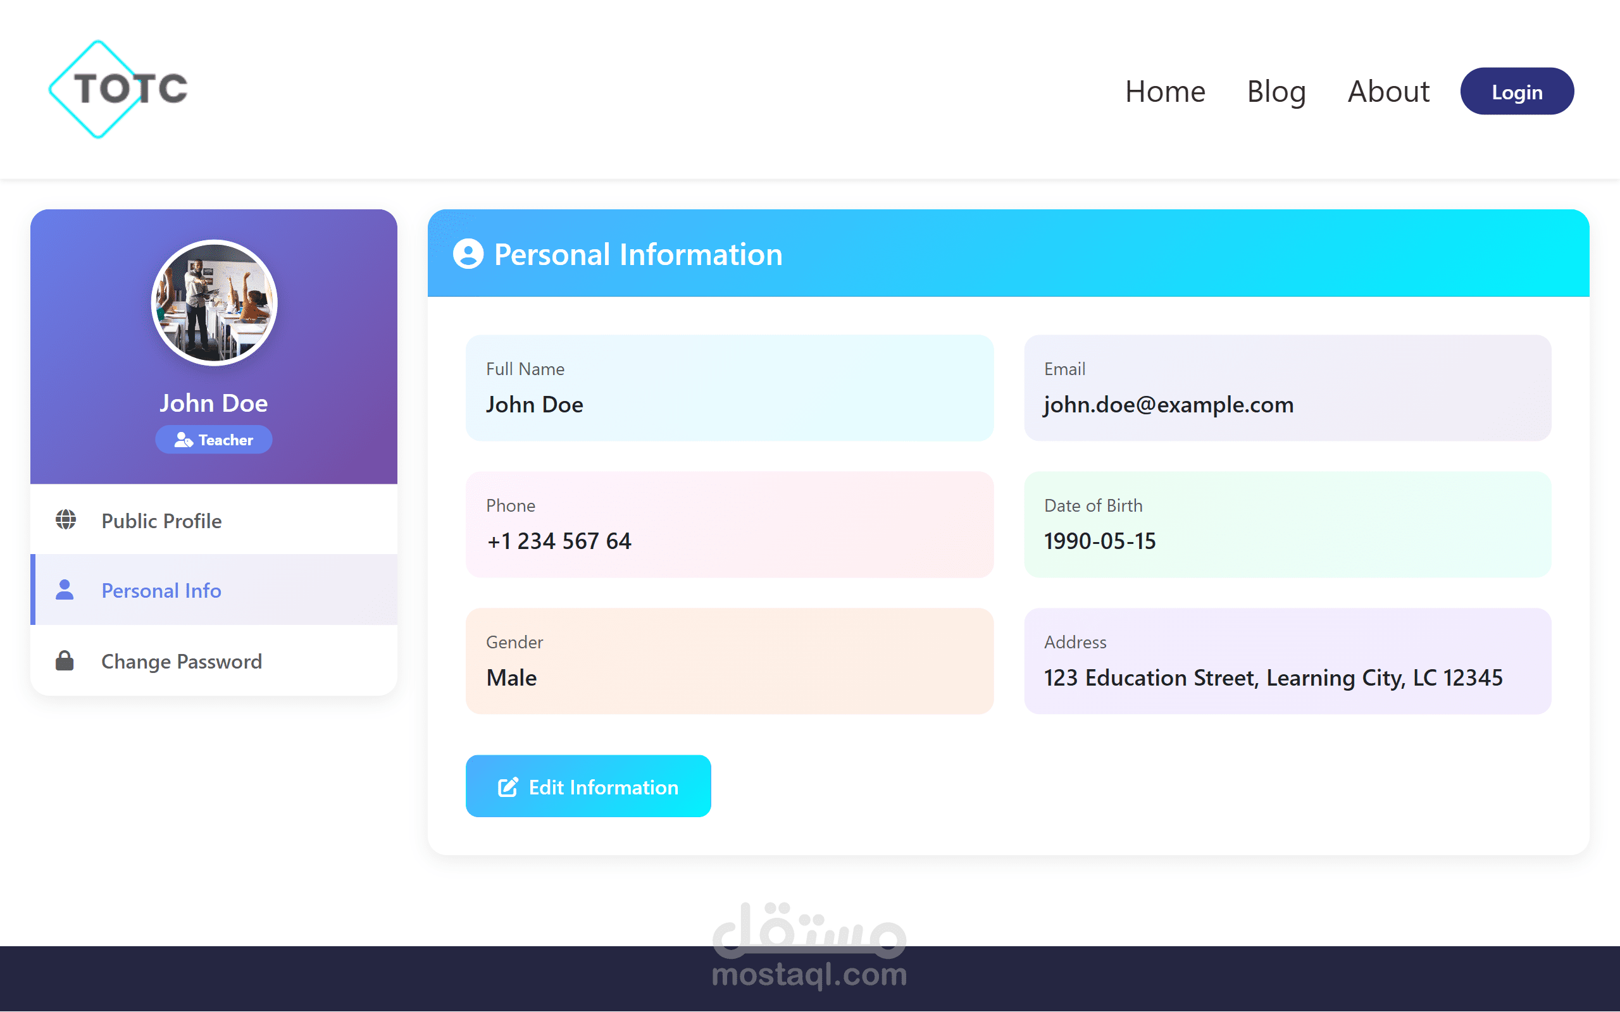Click the person icon beside Personal Info
The width and height of the screenshot is (1620, 1012).
pos(65,589)
